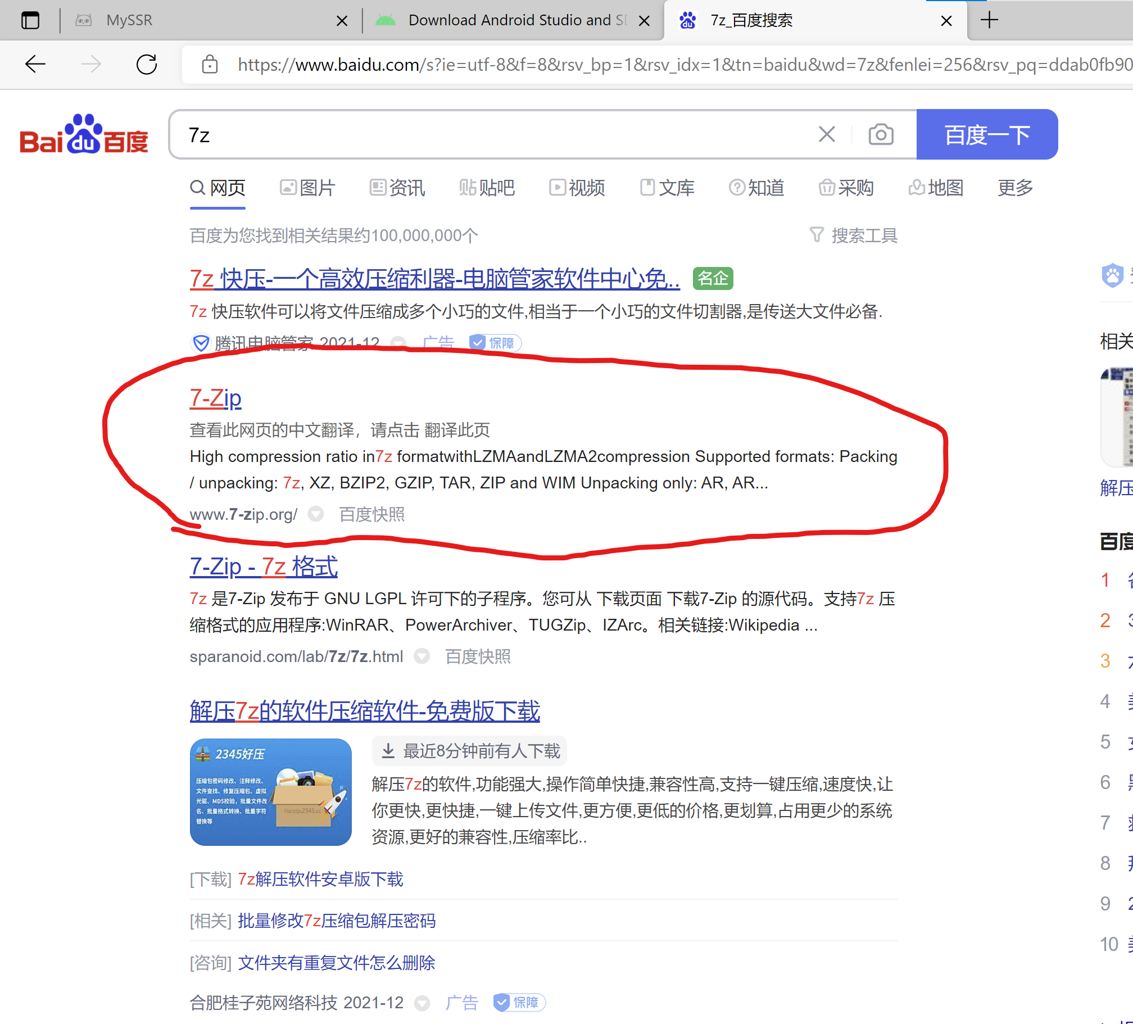Close the 7z_百度搜索 tab
Viewport: 1133px width, 1024px height.
coord(946,21)
